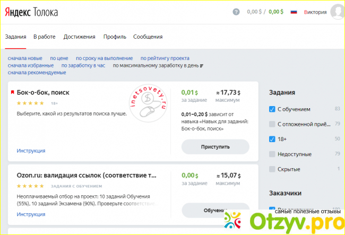Click star rating of Ozon.ru task

pos(31,186)
